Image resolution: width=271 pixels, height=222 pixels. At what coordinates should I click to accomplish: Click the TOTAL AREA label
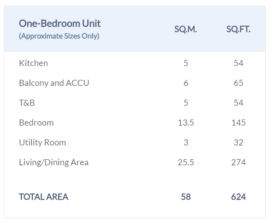point(43,197)
